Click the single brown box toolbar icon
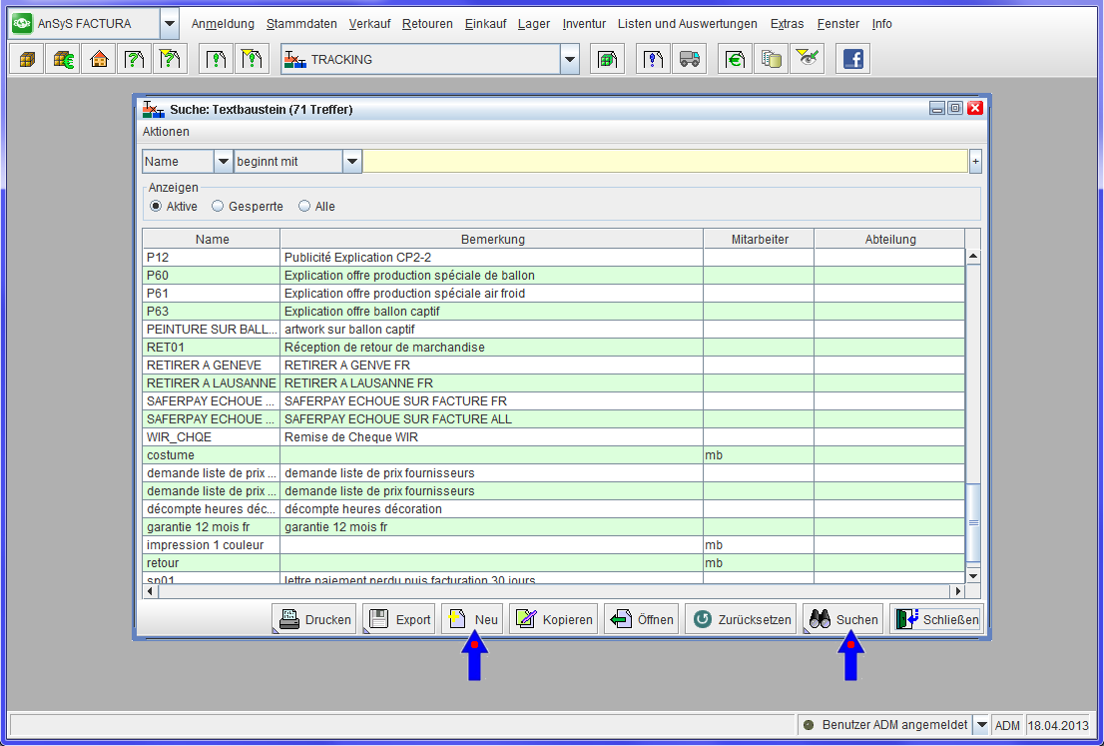Image resolution: width=1104 pixels, height=746 pixels. coord(26,60)
